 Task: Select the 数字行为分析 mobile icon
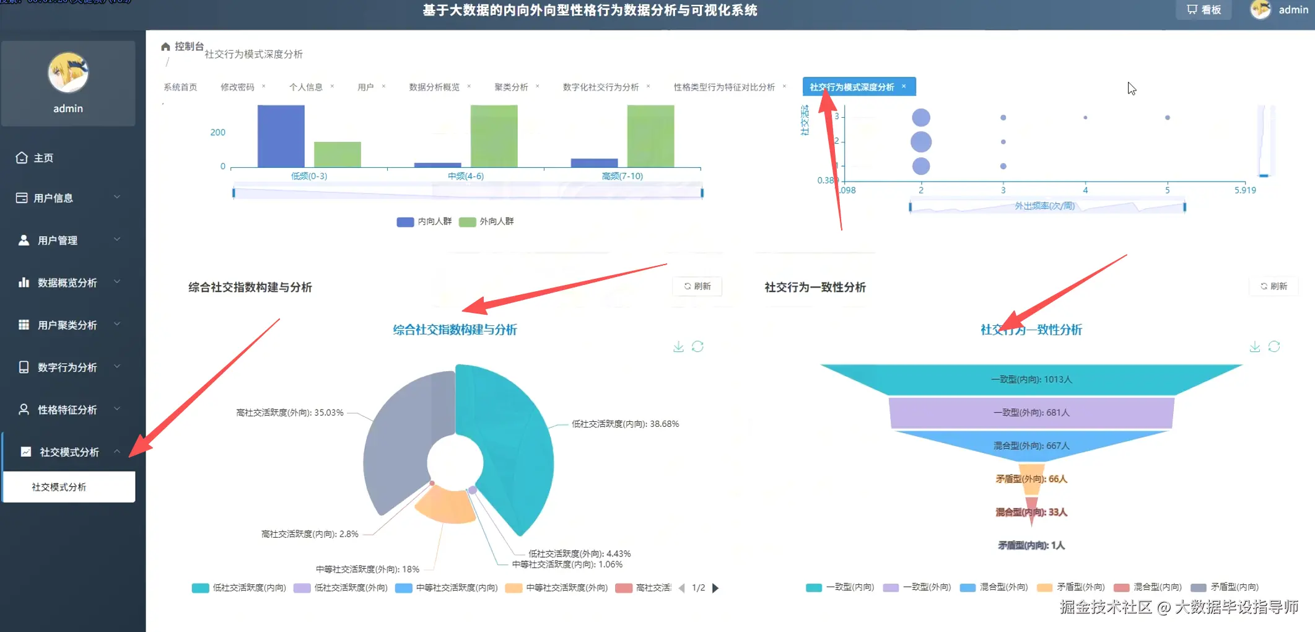[24, 367]
